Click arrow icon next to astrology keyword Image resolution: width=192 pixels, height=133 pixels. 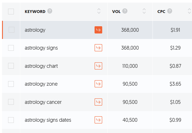tap(98, 30)
